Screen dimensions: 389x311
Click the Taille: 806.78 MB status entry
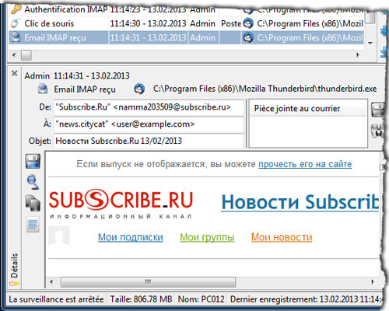(141, 299)
